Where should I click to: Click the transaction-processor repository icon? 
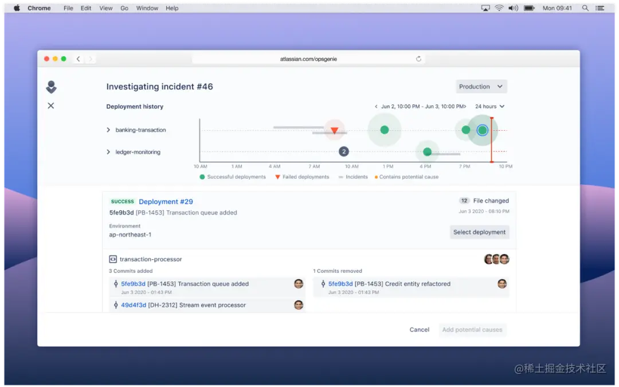coord(113,259)
